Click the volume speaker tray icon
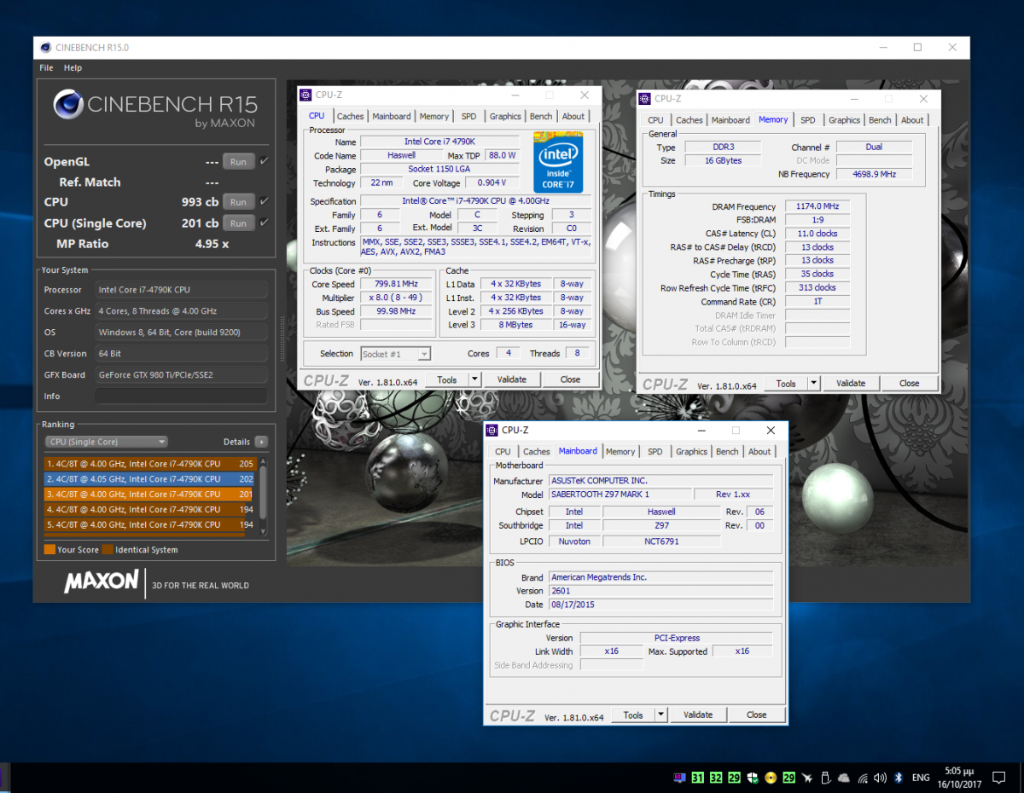Image resolution: width=1024 pixels, height=793 pixels. click(x=881, y=778)
